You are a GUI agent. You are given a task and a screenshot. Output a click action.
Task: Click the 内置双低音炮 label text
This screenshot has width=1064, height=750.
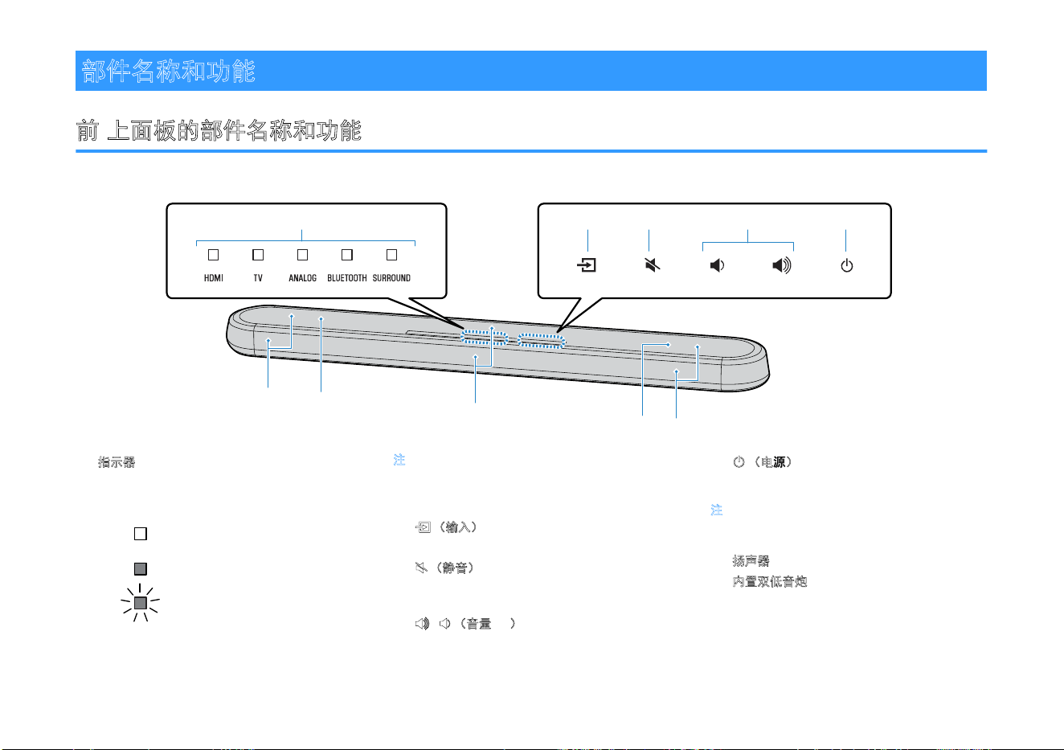(770, 581)
